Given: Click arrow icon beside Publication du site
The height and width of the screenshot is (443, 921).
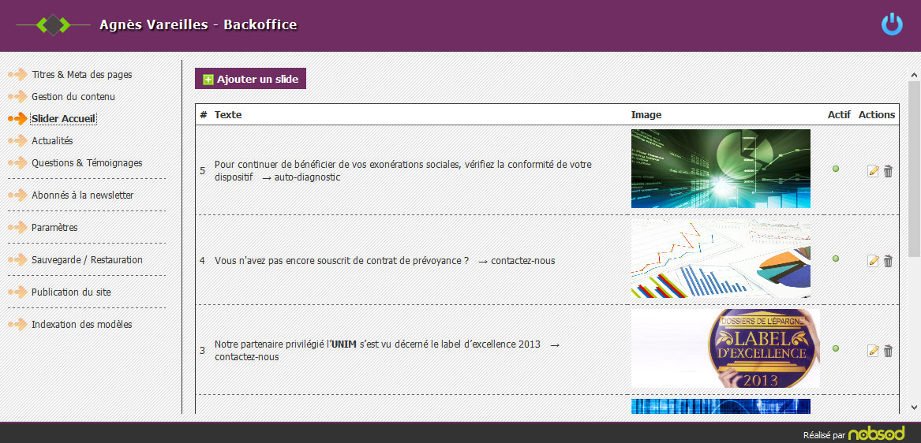Looking at the screenshot, I should (x=17, y=292).
